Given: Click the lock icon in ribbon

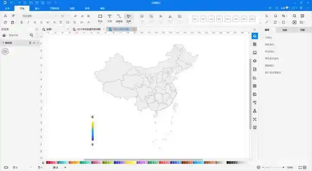Looking at the screenshot, I should [283, 22].
